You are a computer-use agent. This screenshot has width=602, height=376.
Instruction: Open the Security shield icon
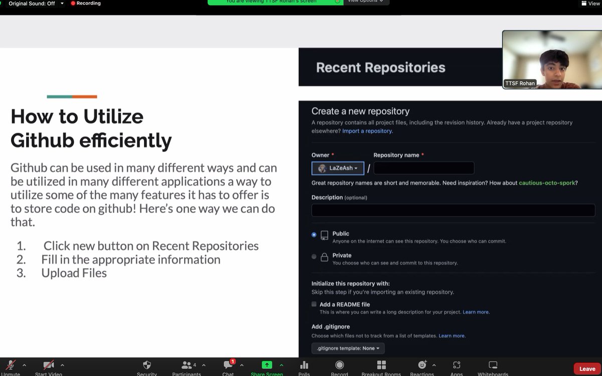147,365
